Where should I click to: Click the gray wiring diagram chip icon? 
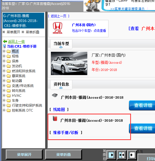(55, 95)
